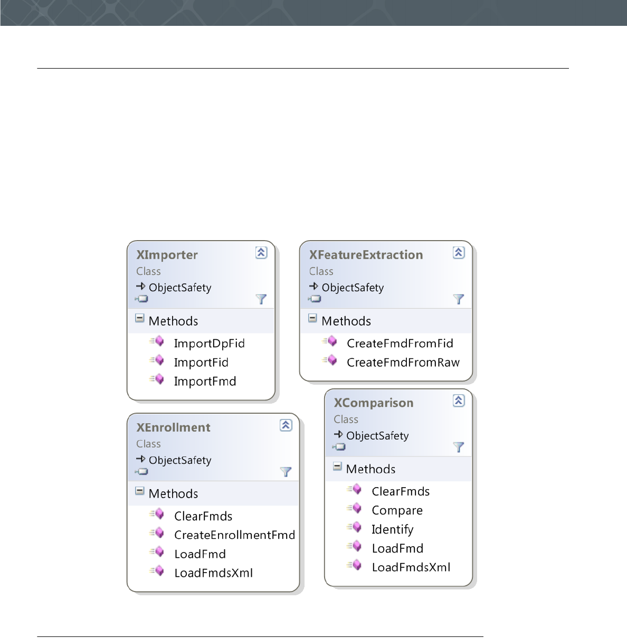Click the filter icon in XComparison
Screen dimensions: 627x638
[458, 447]
